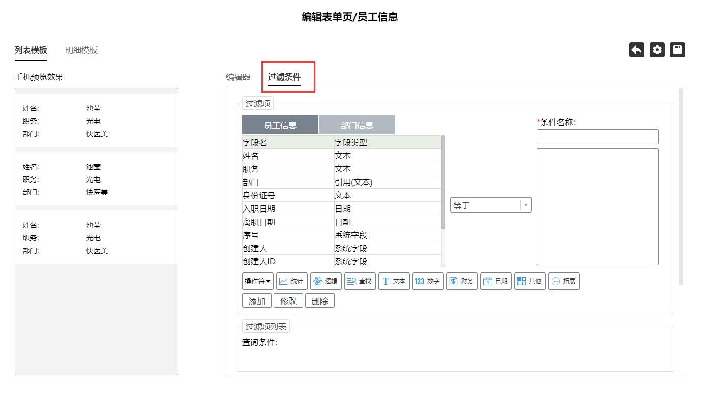Select the 过滤条件 tab
712x394 pixels.
pos(284,77)
